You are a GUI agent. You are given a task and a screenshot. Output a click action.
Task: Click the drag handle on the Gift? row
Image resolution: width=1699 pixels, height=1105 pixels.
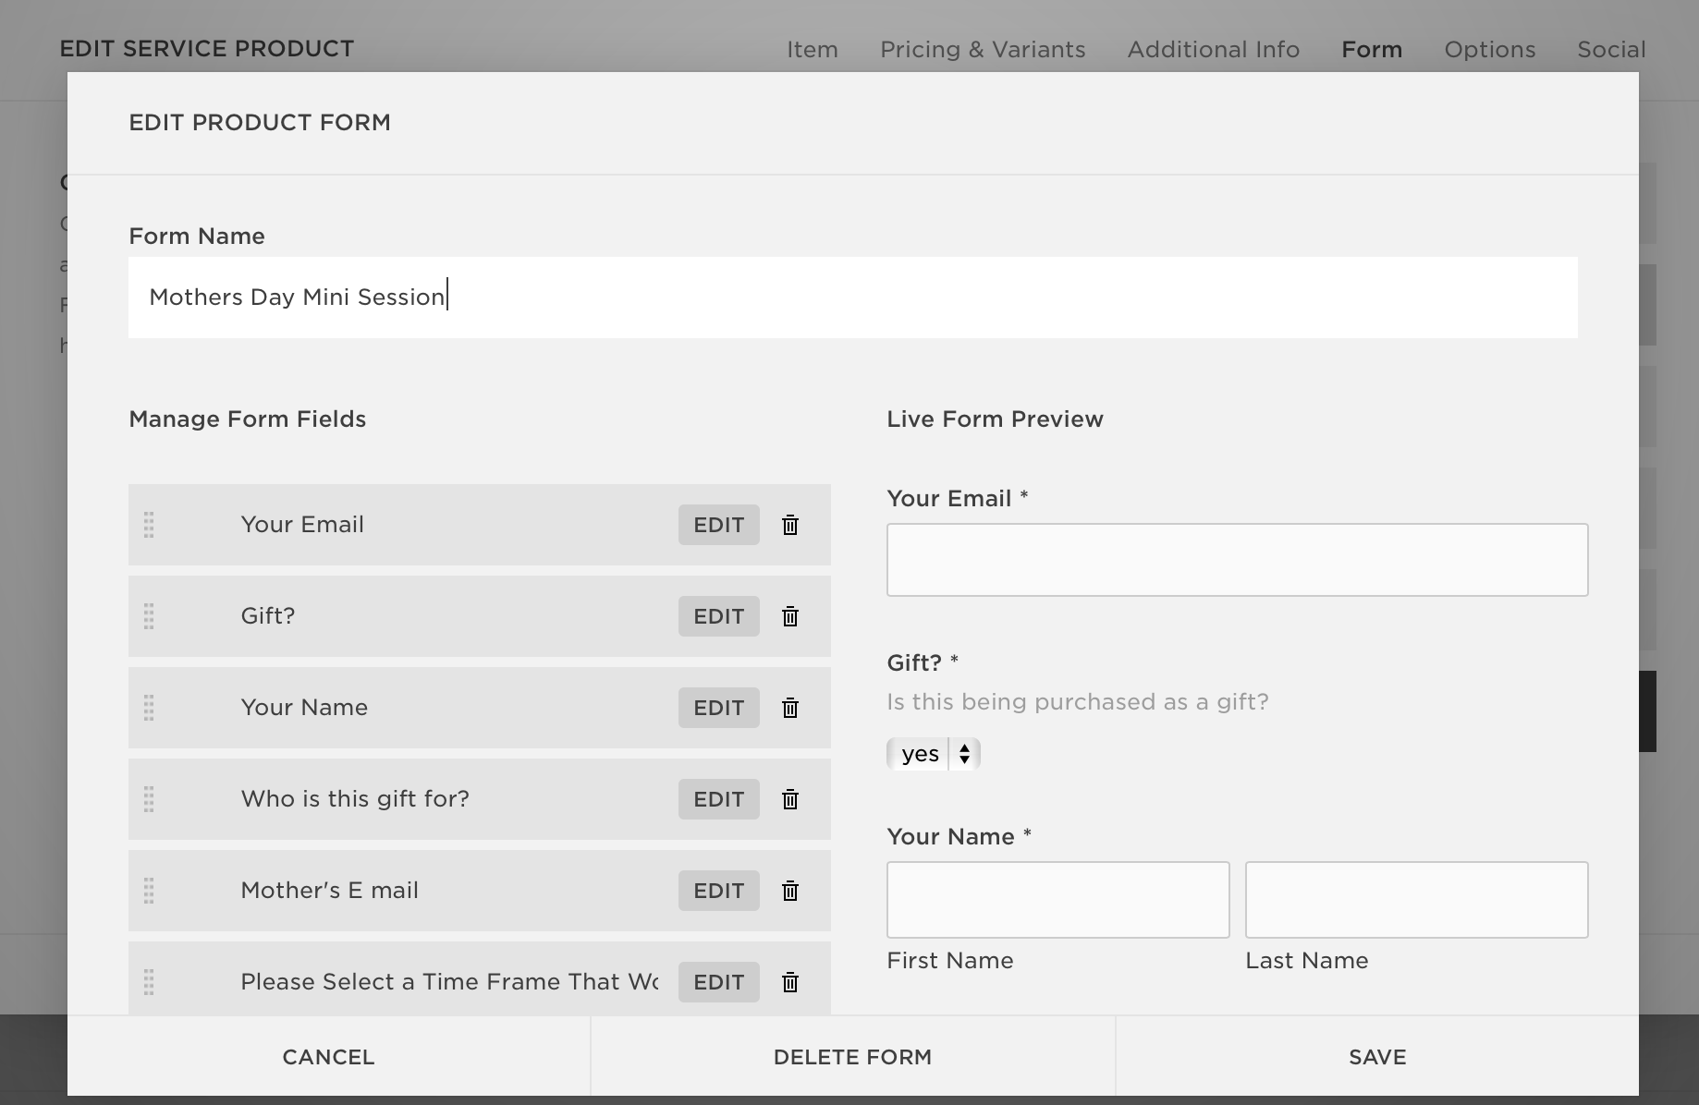pos(149,616)
